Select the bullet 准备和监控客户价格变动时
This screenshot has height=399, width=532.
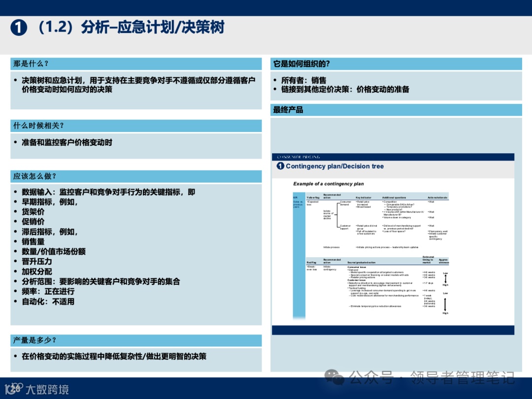point(67,142)
